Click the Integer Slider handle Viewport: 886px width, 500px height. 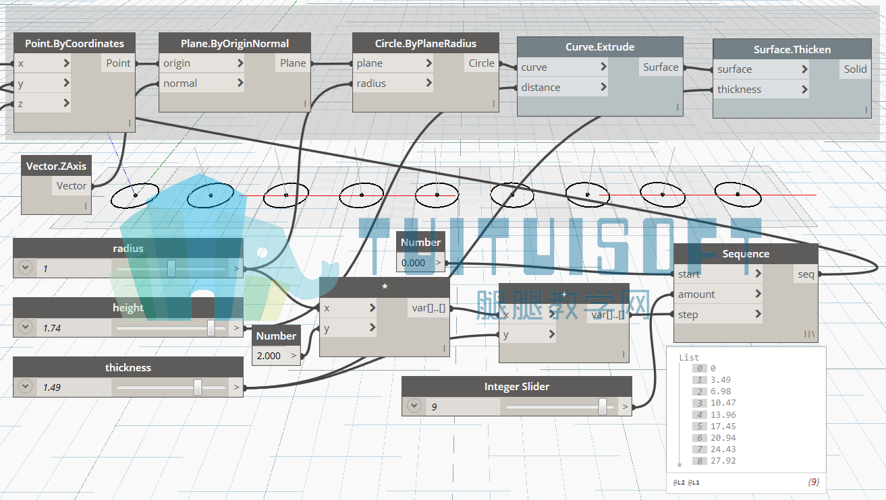[603, 406]
